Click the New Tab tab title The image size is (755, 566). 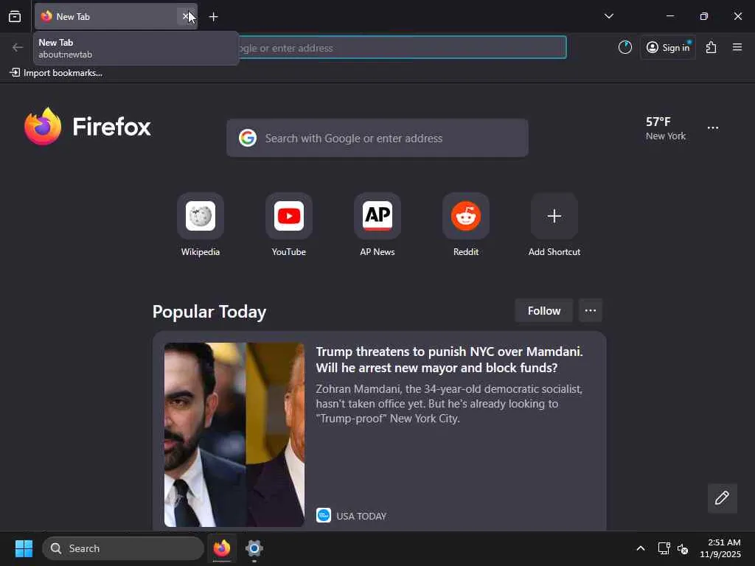[x=73, y=17]
